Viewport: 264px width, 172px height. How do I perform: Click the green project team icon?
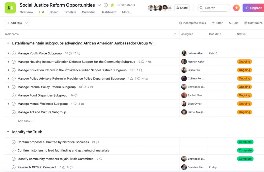[x=10, y=8]
